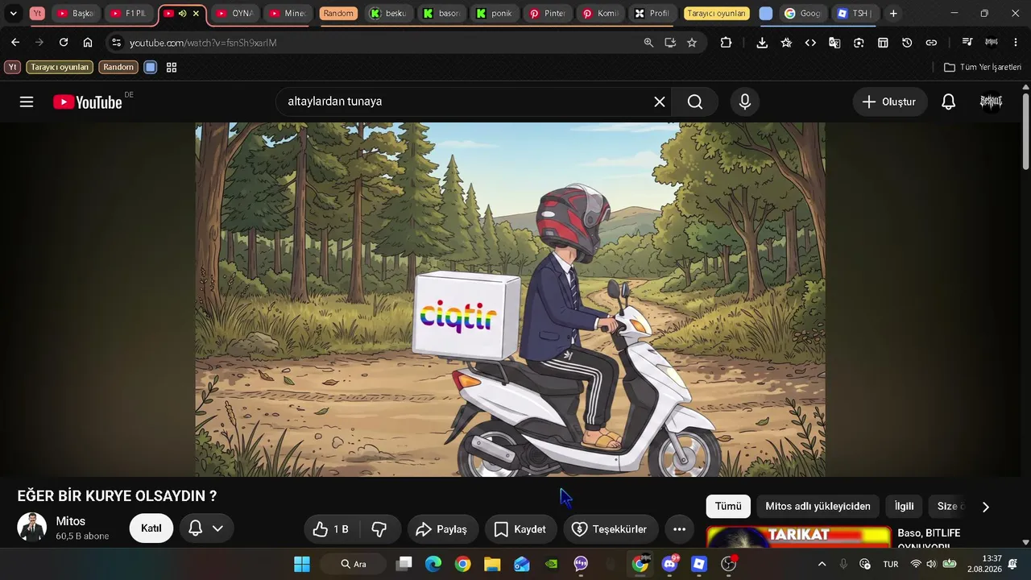
Task: Open browser history clock icon
Action: (907, 43)
